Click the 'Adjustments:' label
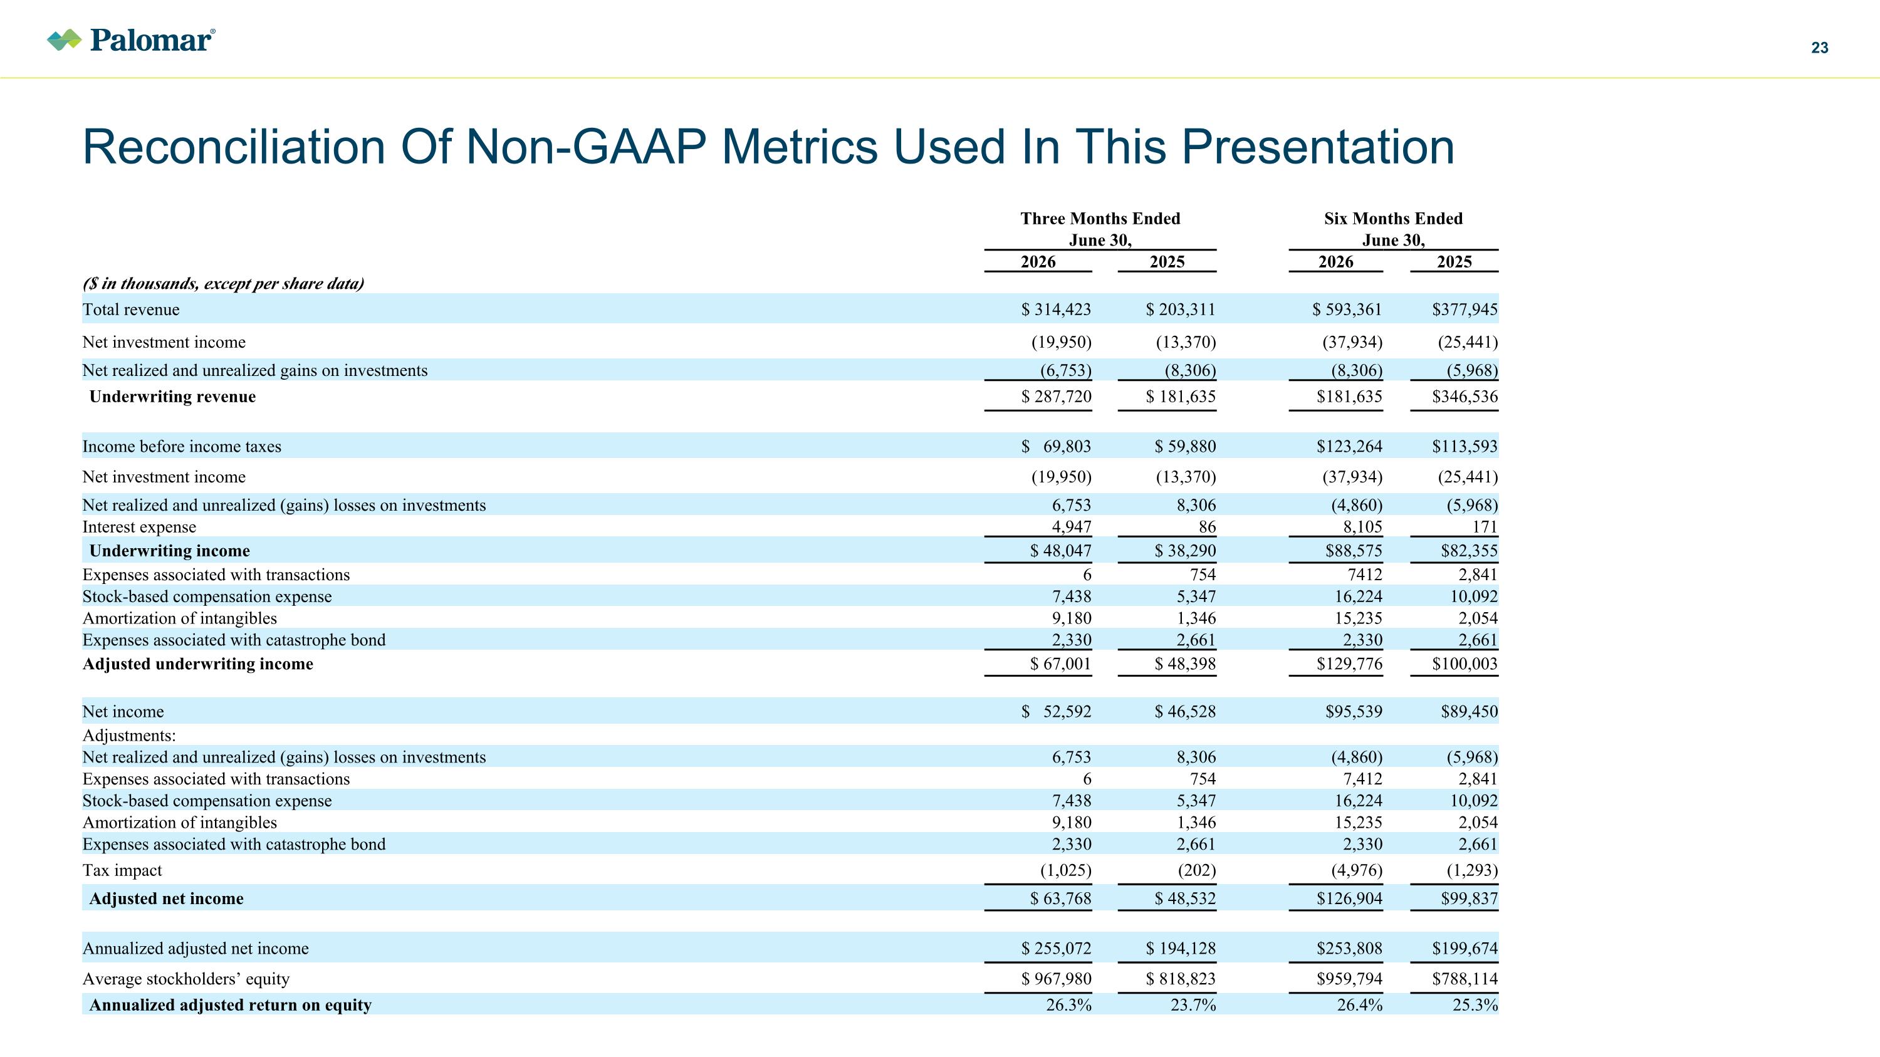 [129, 736]
